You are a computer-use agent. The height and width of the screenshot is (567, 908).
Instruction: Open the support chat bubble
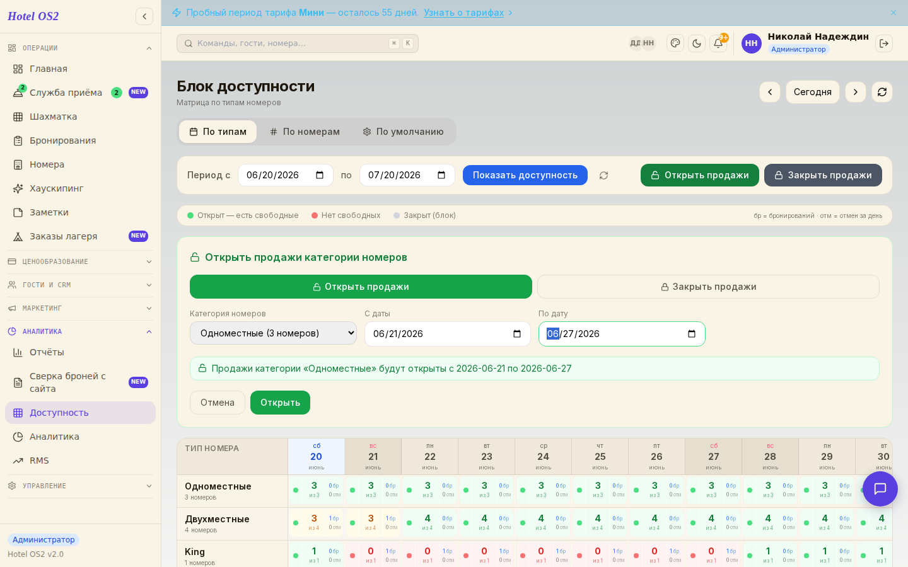(x=880, y=489)
